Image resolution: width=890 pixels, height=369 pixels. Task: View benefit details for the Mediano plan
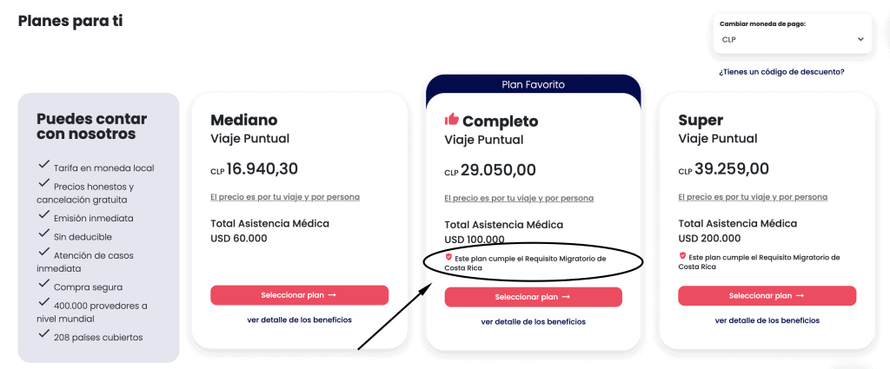pos(299,320)
